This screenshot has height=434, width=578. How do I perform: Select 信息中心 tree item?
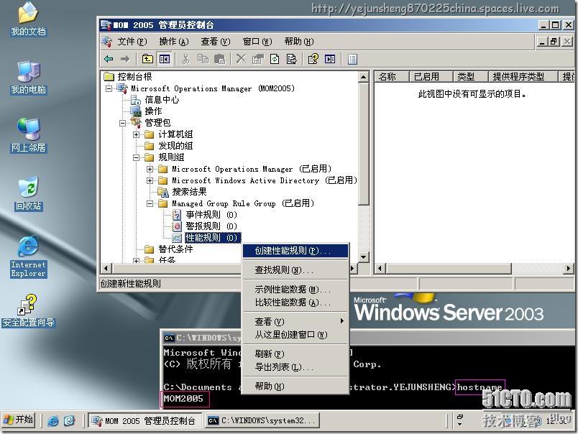162,100
